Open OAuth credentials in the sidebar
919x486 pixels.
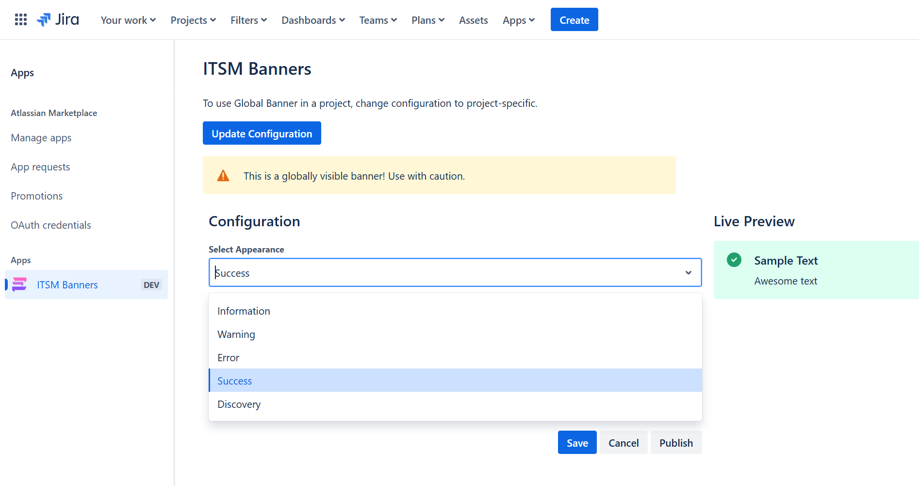coord(50,225)
